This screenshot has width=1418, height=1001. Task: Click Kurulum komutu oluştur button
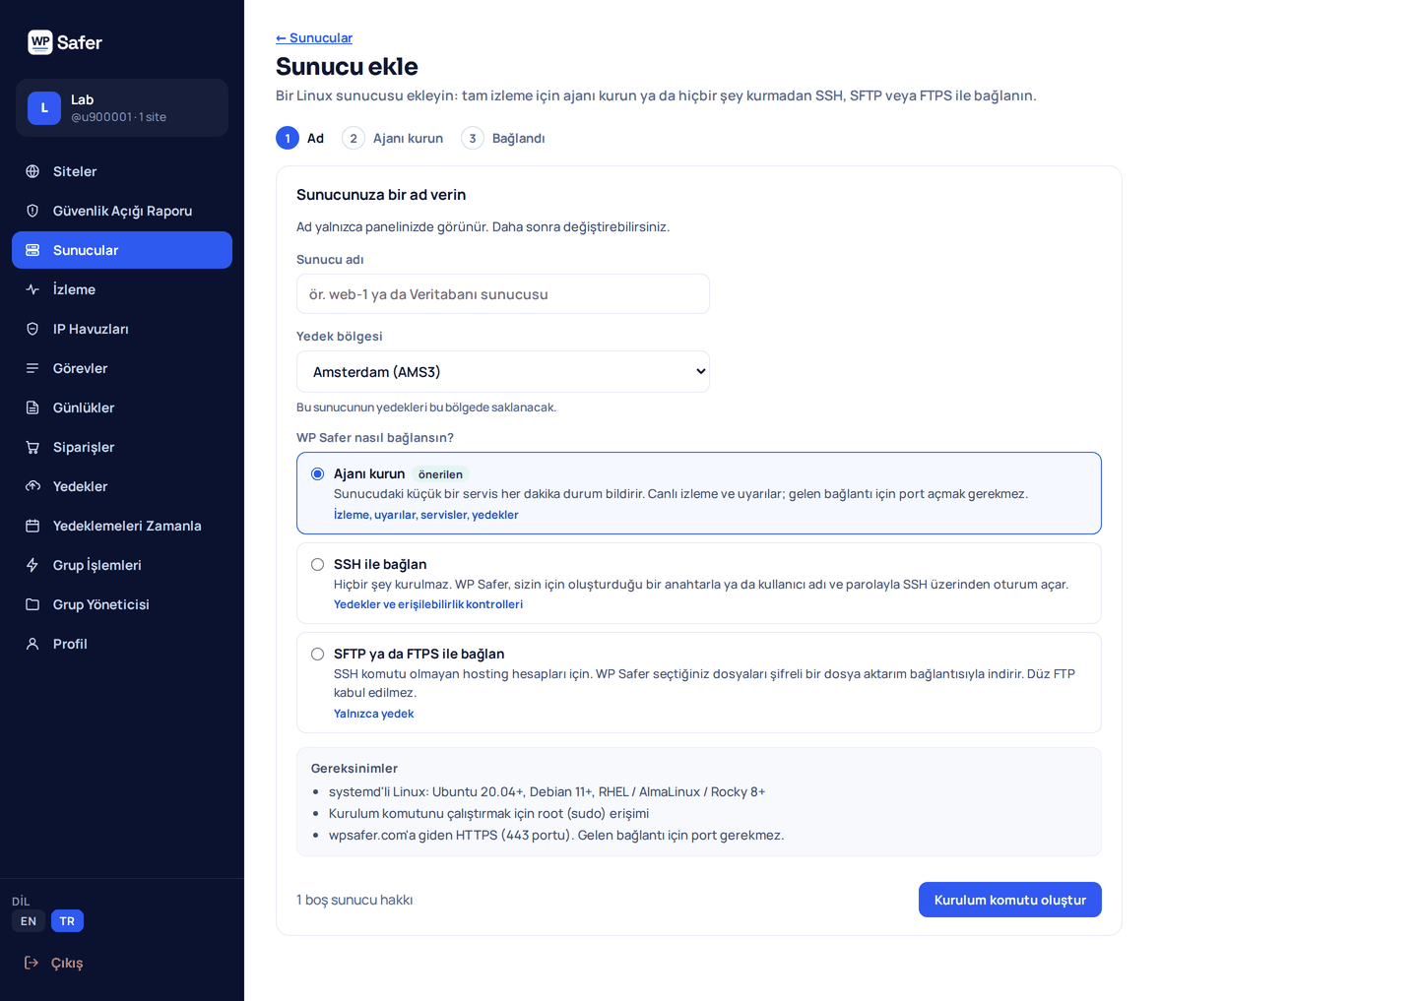pyautogui.click(x=1010, y=900)
